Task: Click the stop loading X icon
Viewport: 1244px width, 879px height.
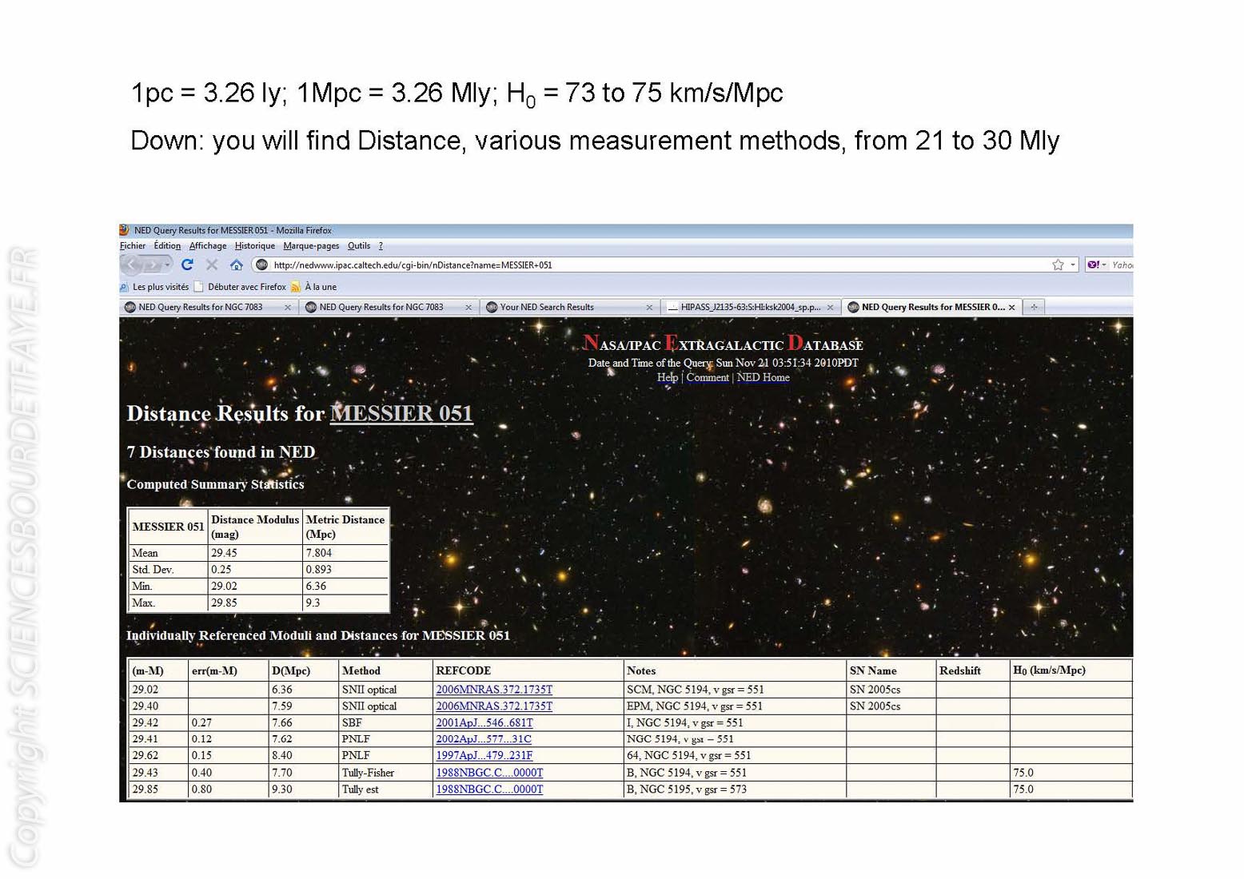Action: coord(212,264)
